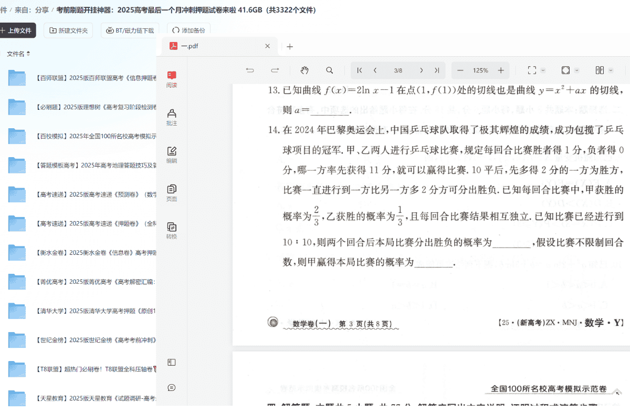This screenshot has height=412, width=630.
Task: Zoom out with the minus button
Action: pyautogui.click(x=460, y=70)
